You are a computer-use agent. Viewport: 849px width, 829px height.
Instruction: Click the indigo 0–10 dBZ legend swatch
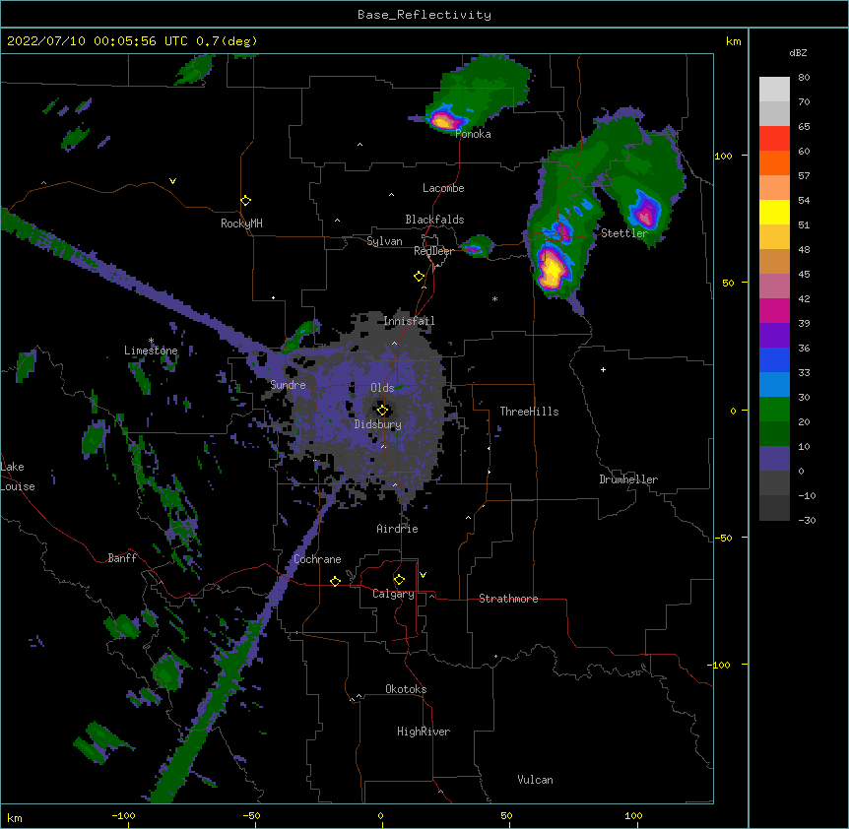point(774,459)
